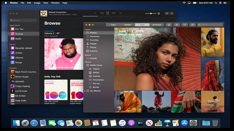Show lyrics in Music window
The width and height of the screenshot is (234, 131).
pyautogui.click(x=167, y=13)
